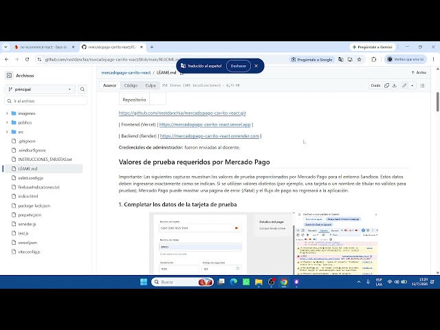Click the Windows taskbar Buscar search box
Image resolution: width=440 pixels, height=330 pixels.
pyautogui.click(x=182, y=282)
